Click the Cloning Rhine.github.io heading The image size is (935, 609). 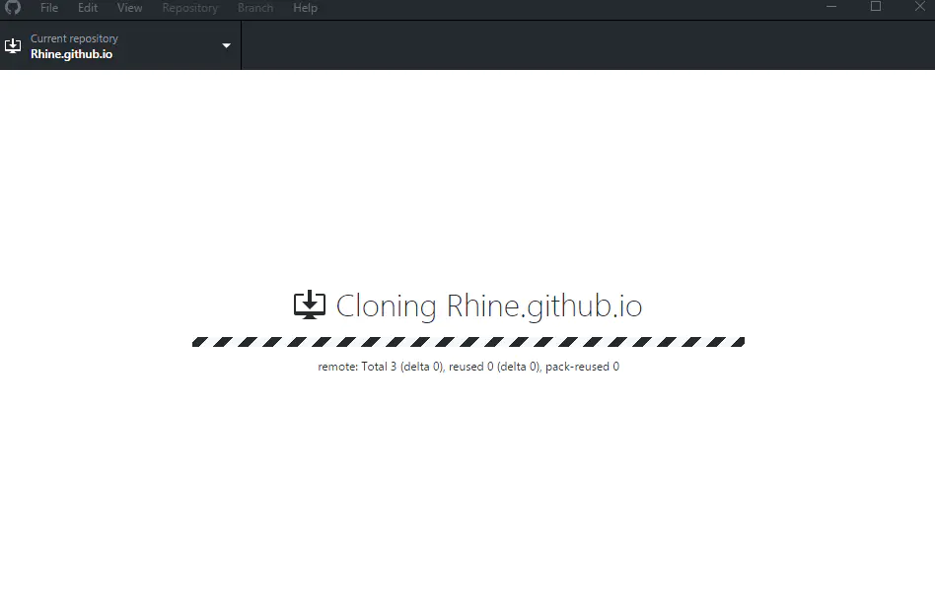pos(489,306)
